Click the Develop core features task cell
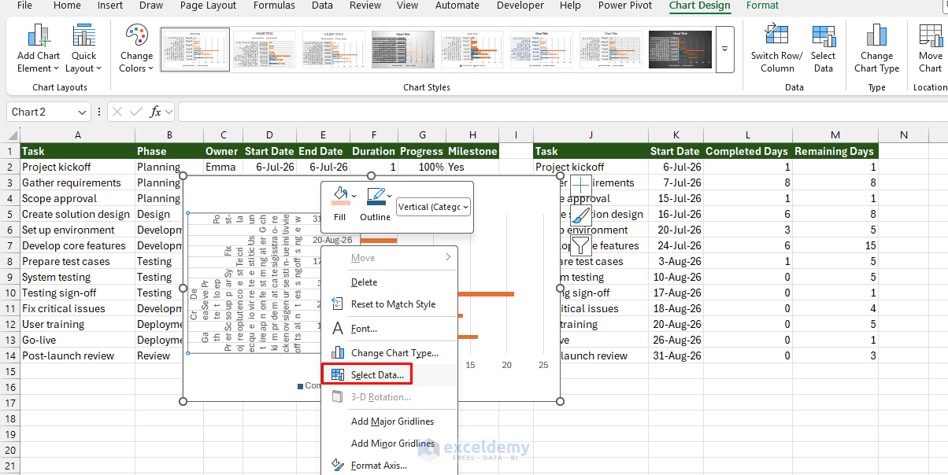Image resolution: width=948 pixels, height=475 pixels. click(x=77, y=245)
